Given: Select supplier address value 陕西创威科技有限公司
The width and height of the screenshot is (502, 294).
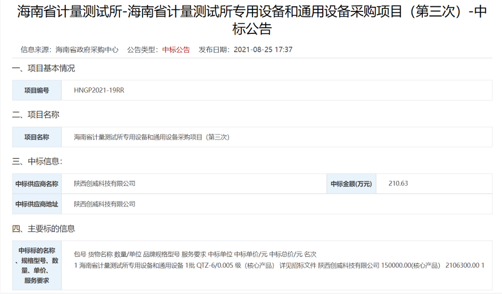Looking at the screenshot, I should [x=105, y=204].
